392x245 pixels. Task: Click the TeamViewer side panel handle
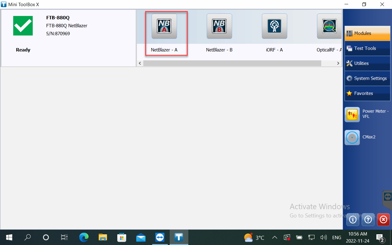[387, 200]
